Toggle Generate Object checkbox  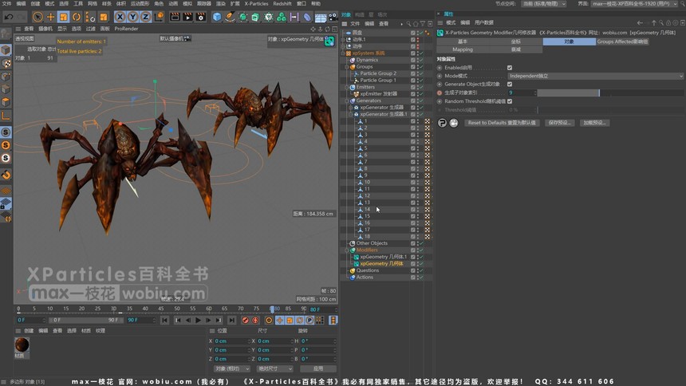pyautogui.click(x=510, y=84)
